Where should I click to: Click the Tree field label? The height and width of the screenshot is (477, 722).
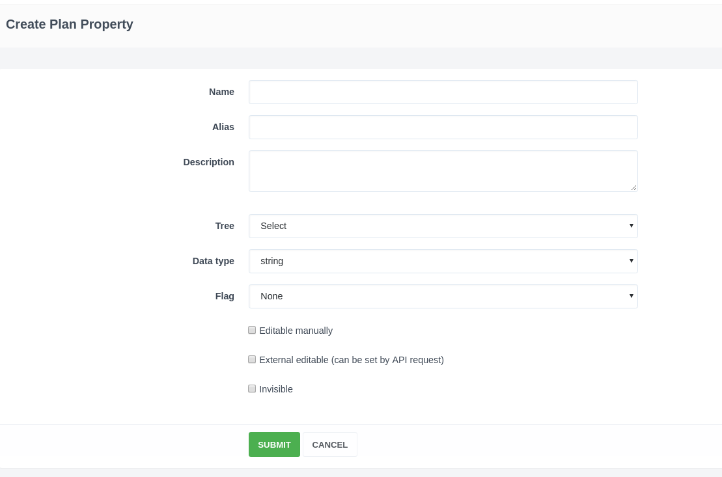click(x=225, y=226)
